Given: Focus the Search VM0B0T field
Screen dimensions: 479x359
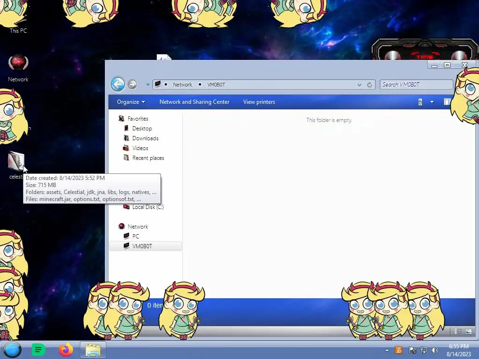Looking at the screenshot, I should 416,85.
